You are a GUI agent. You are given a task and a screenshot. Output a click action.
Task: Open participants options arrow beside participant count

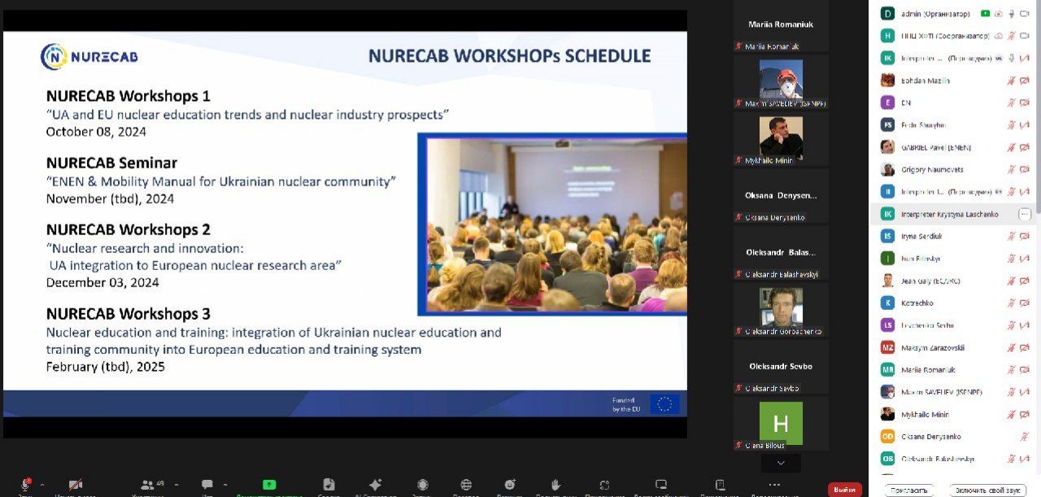click(x=176, y=484)
